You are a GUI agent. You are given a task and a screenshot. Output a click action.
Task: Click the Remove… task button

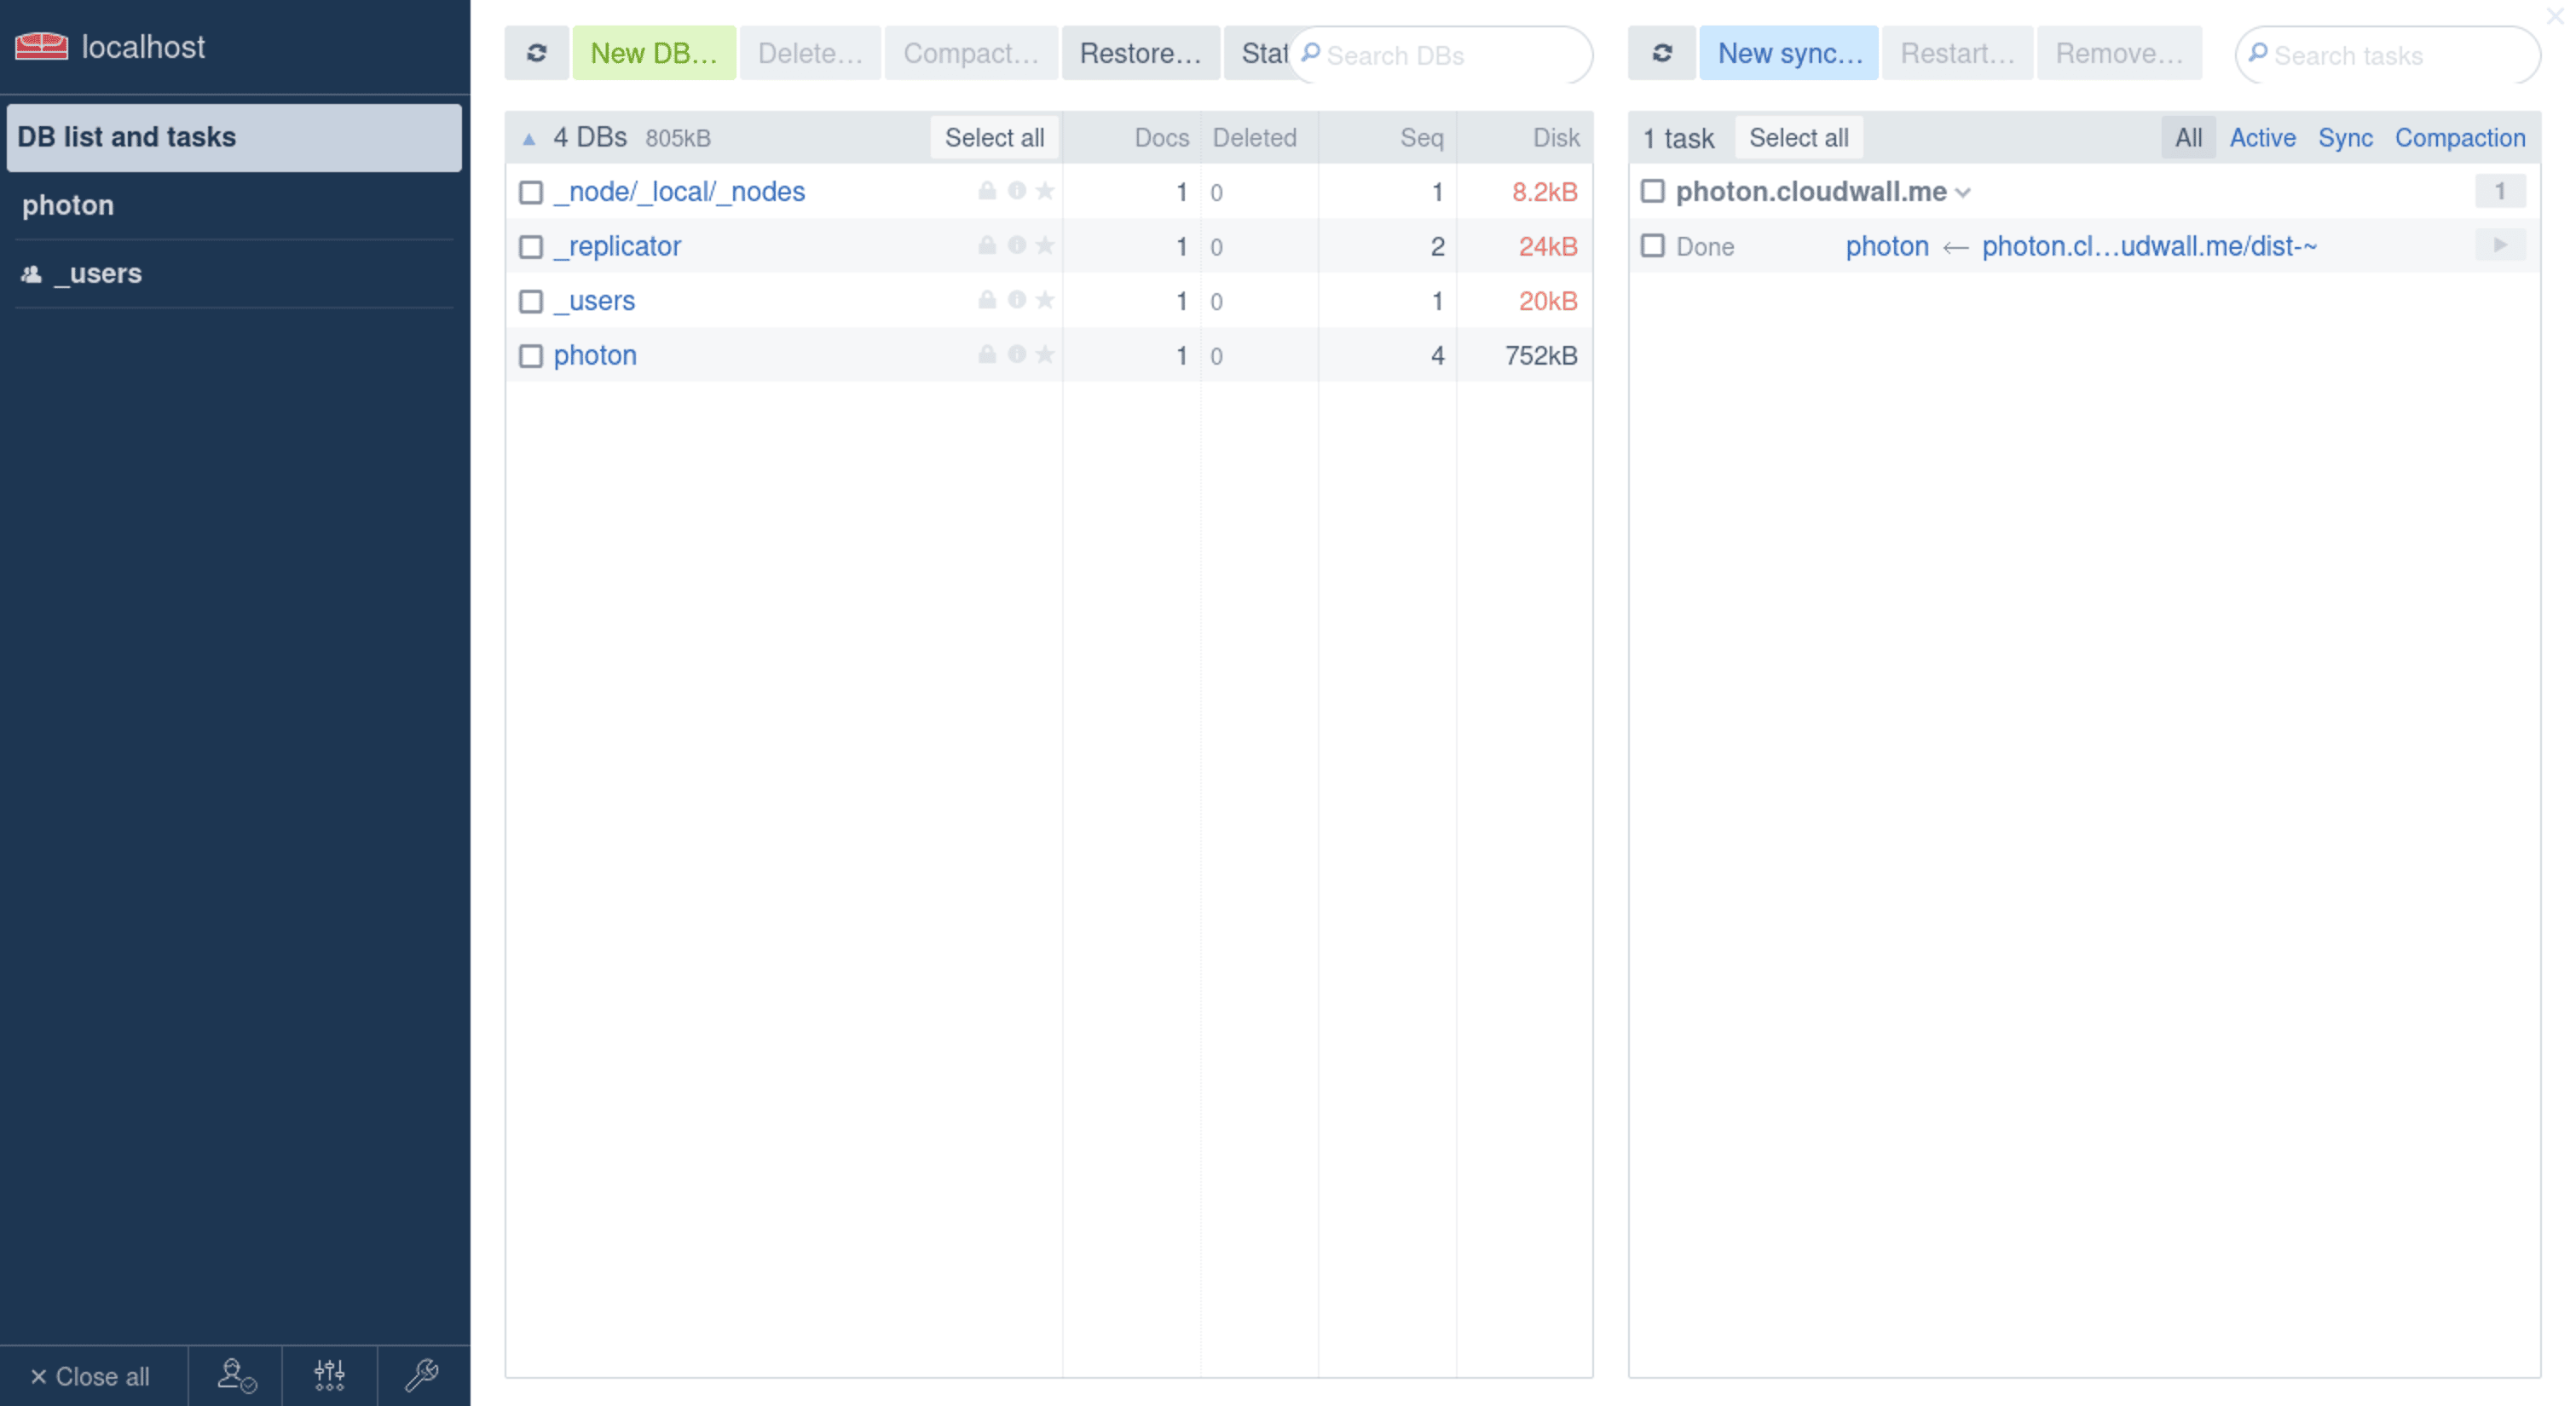(2119, 53)
